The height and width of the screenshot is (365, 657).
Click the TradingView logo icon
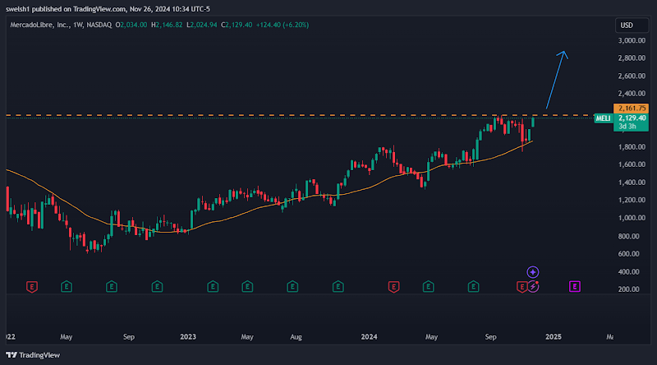point(11,355)
